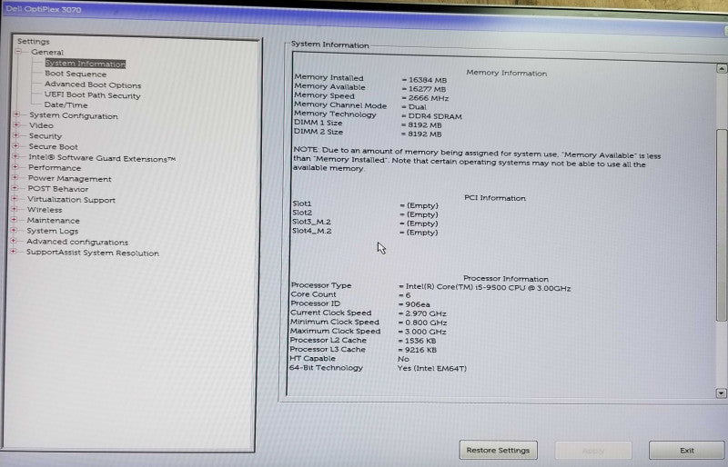The height and width of the screenshot is (467, 728).
Task: Click the 64-Bit Technology Yes (Intel EM64T) value
Action: (431, 369)
